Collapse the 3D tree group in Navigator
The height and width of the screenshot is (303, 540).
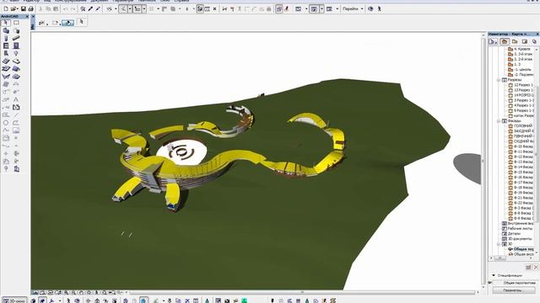click(499, 244)
